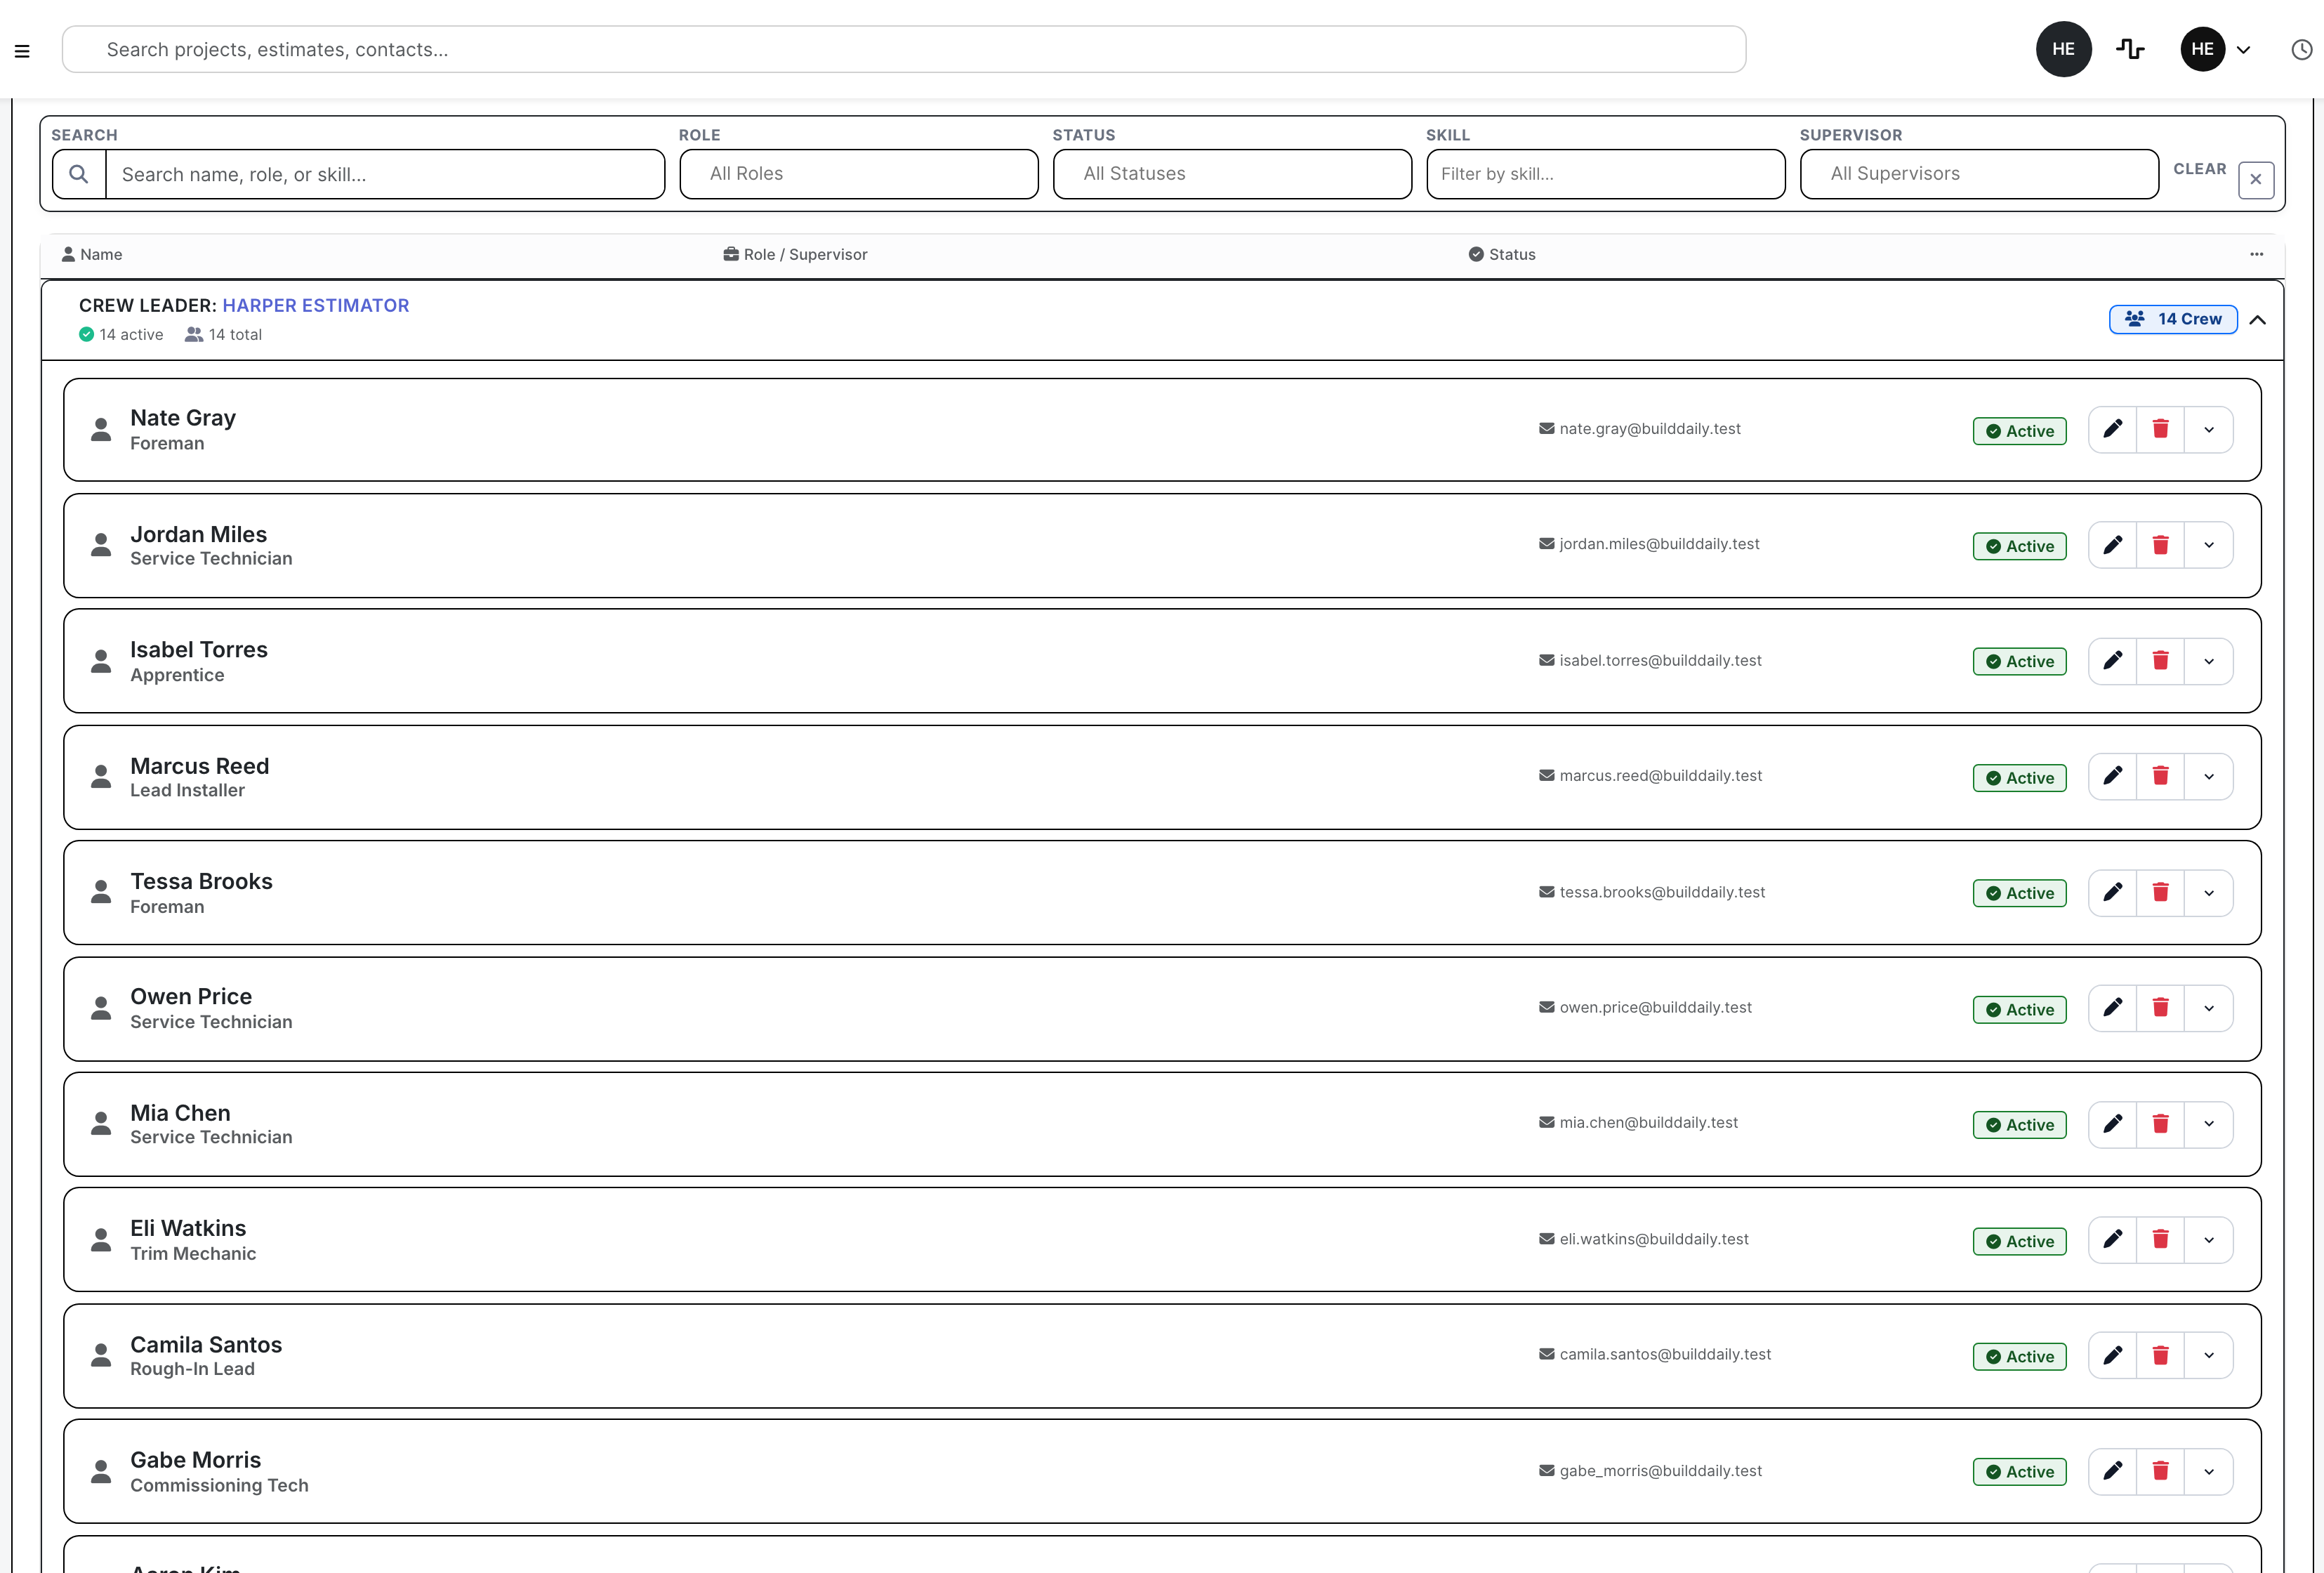Edit Eli Watkins with pencil icon
The height and width of the screenshot is (1573, 2324).
point(2112,1240)
